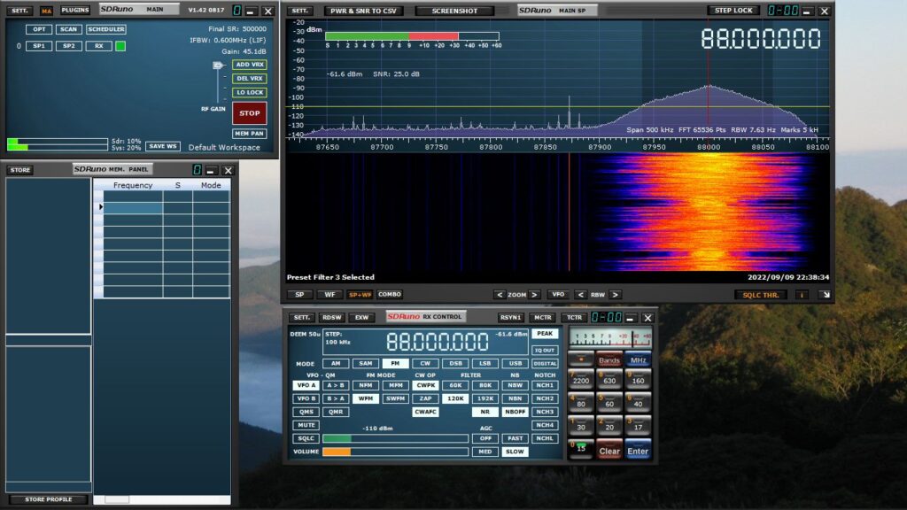Click the decimal point key on the keypad
This screenshot has height=510, width=907.
[x=581, y=359]
